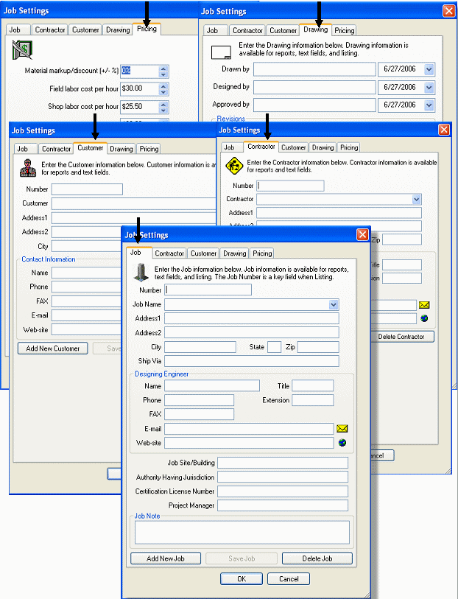The width and height of the screenshot is (458, 599).
Task: Click the Add New Customer button
Action: click(52, 348)
